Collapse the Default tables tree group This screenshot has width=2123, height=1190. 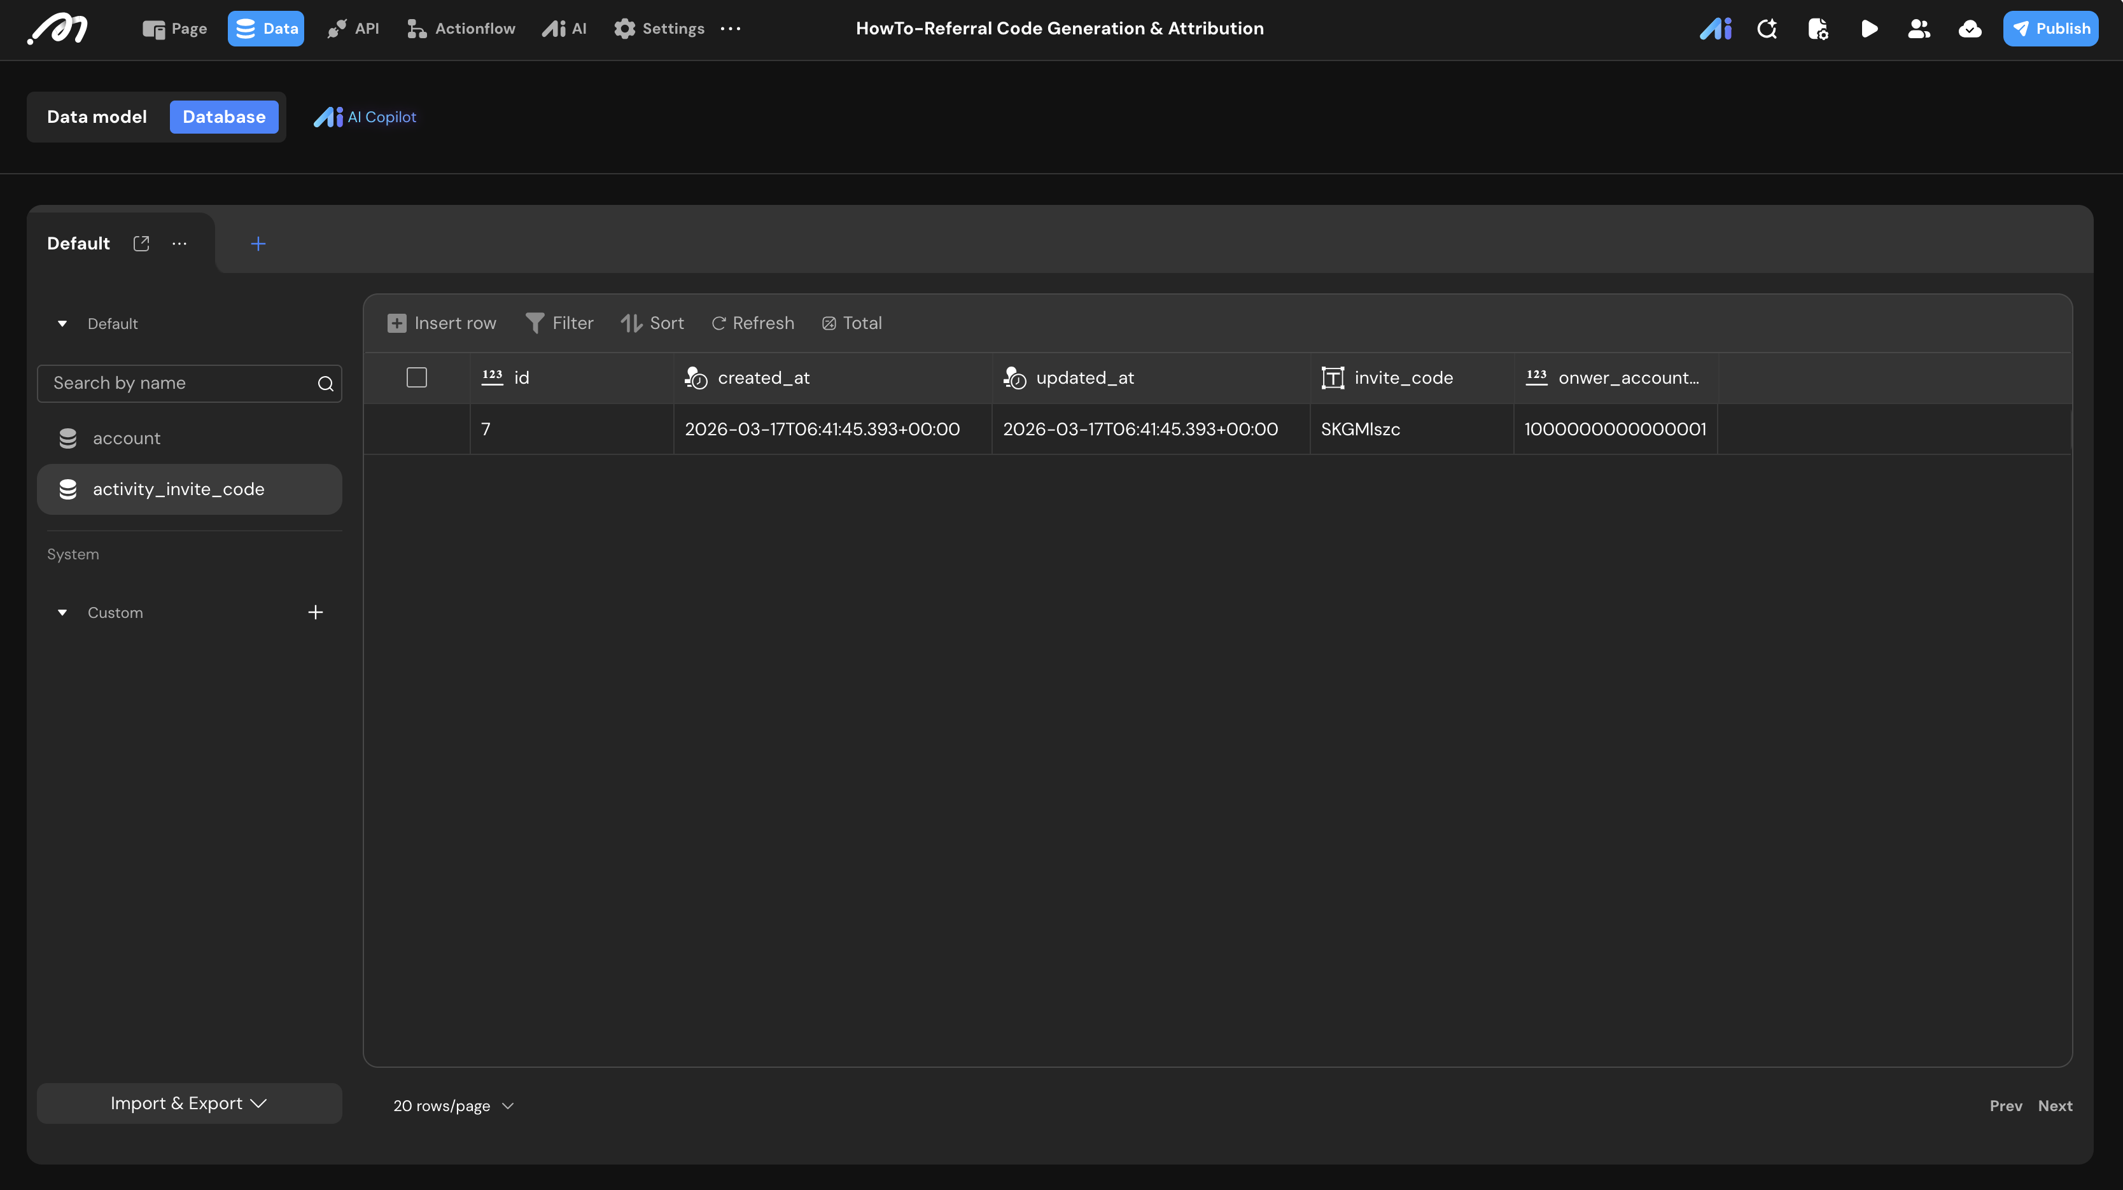(x=62, y=324)
